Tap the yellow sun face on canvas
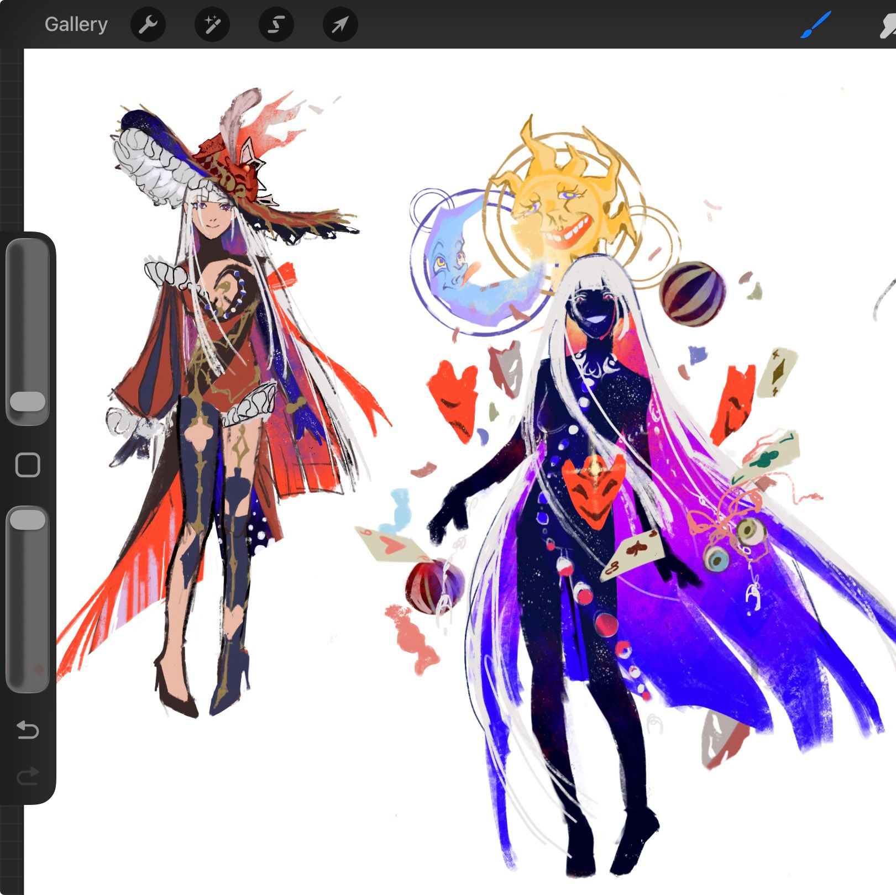Viewport: 896px width, 895px height. (x=563, y=191)
